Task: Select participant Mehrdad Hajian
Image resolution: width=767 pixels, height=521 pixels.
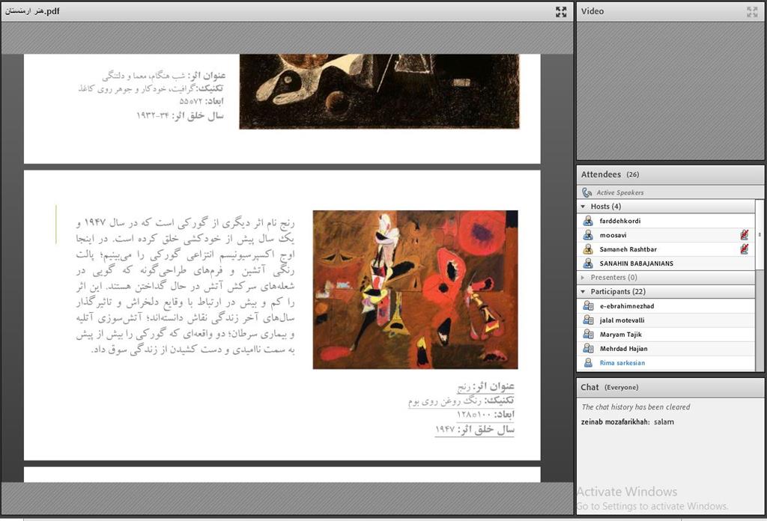Action: click(666, 349)
